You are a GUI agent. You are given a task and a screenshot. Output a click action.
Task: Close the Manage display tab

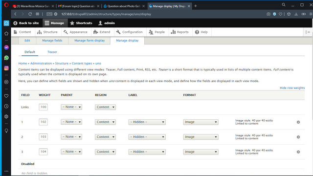point(189,6)
